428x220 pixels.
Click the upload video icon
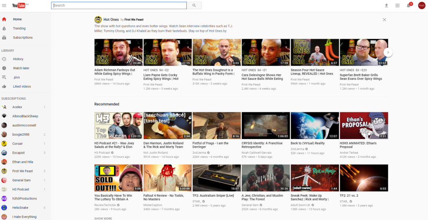point(386,5)
